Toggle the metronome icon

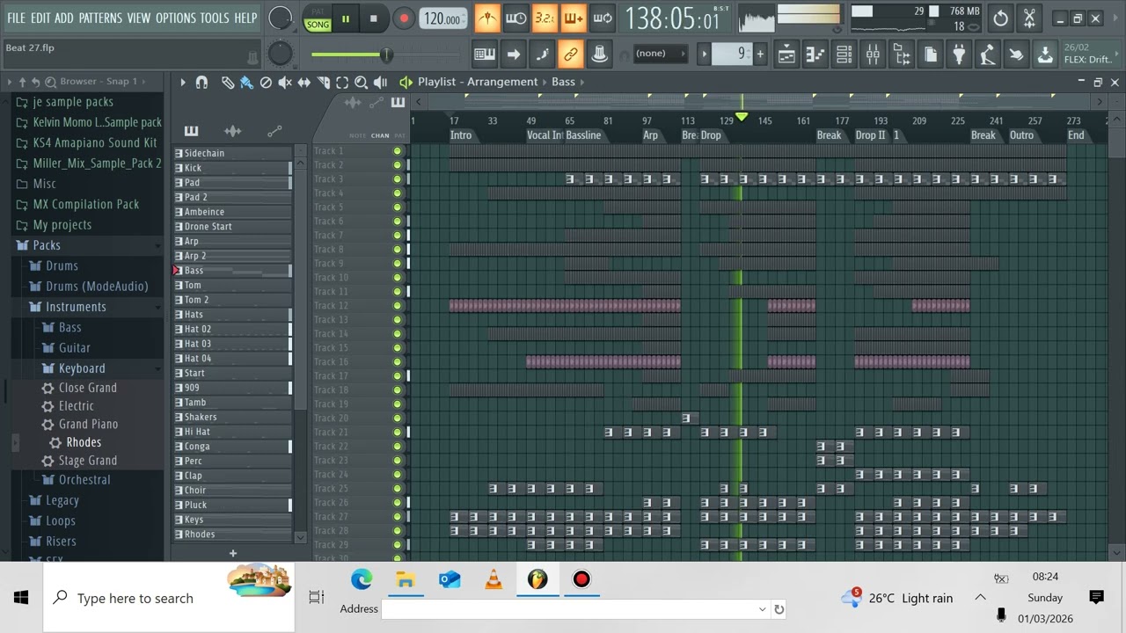(x=486, y=18)
